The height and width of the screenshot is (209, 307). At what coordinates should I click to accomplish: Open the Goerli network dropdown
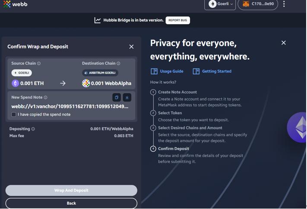[220, 4]
